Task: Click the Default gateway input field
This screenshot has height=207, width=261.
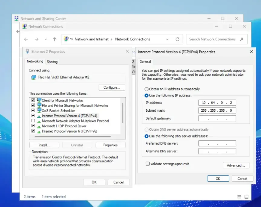Action: point(217,118)
